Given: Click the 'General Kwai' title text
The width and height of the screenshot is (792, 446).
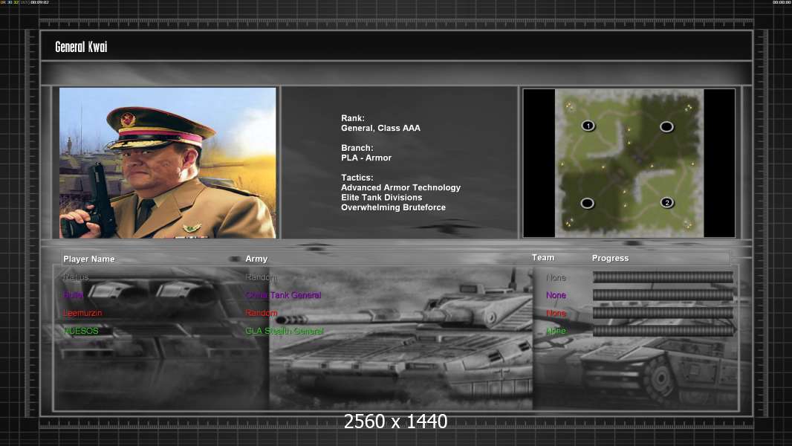Looking at the screenshot, I should click(x=81, y=47).
